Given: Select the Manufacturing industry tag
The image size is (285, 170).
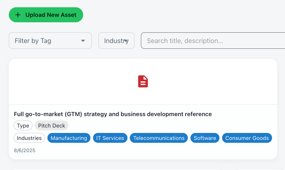Looking at the screenshot, I should [69, 138].
